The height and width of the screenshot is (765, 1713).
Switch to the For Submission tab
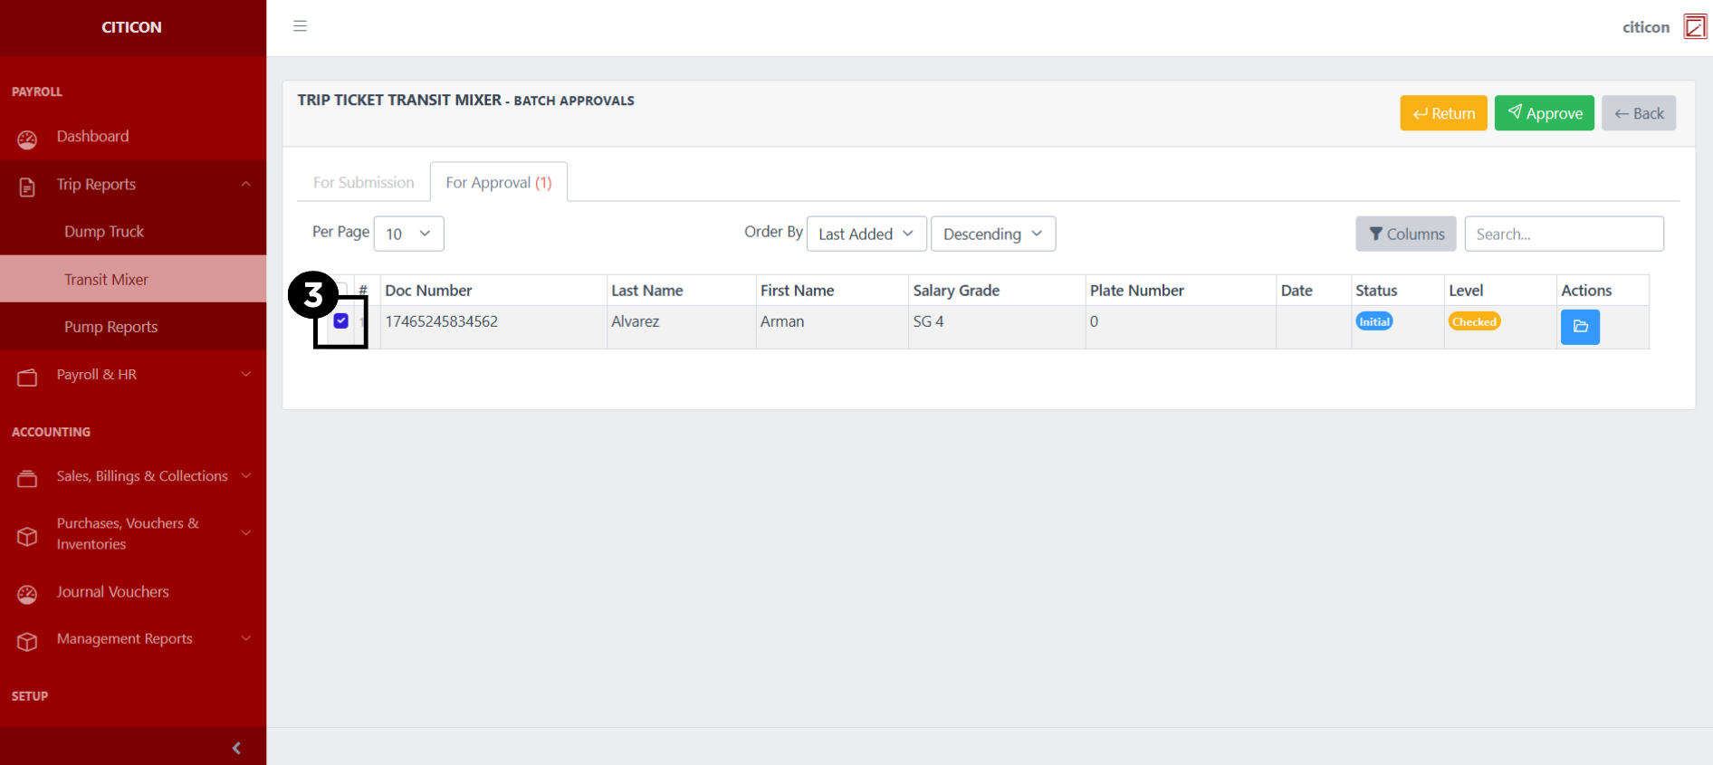click(x=363, y=183)
